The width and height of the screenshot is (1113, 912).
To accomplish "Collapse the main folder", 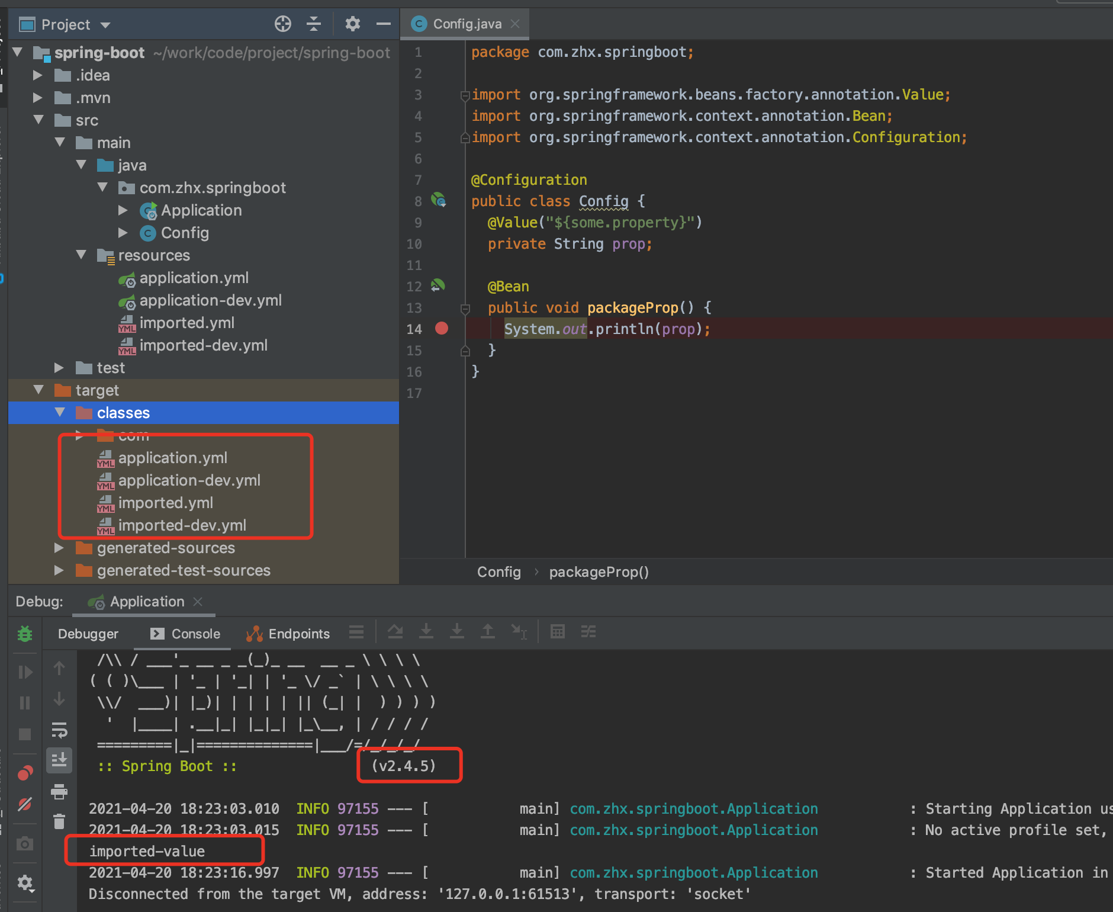I will click(60, 142).
